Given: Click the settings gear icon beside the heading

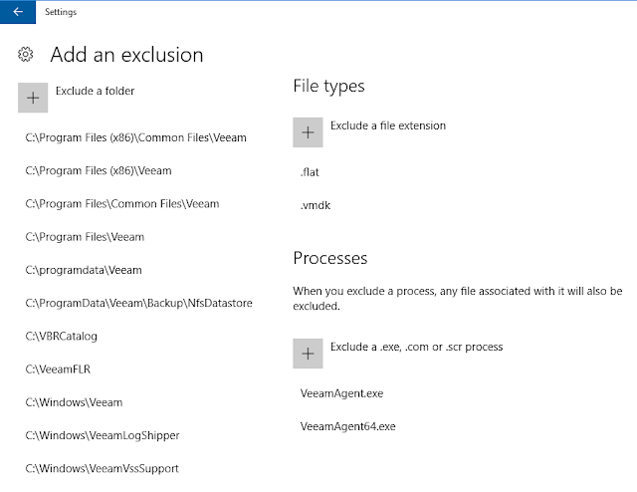Looking at the screenshot, I should (27, 54).
